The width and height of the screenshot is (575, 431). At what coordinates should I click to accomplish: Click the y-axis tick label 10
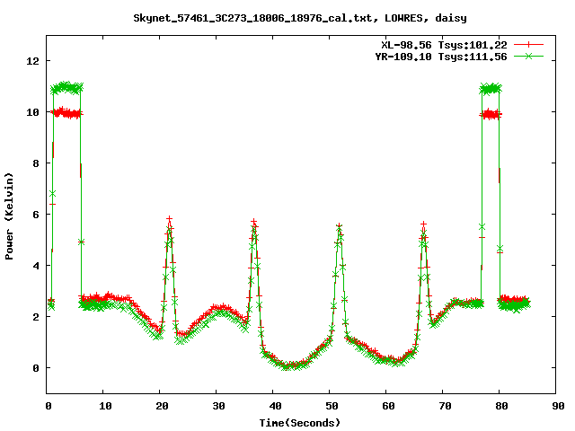tap(33, 112)
